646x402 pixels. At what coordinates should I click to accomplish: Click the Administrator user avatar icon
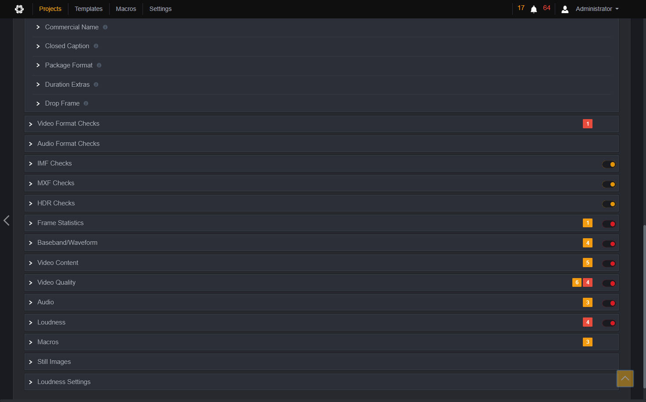[565, 9]
